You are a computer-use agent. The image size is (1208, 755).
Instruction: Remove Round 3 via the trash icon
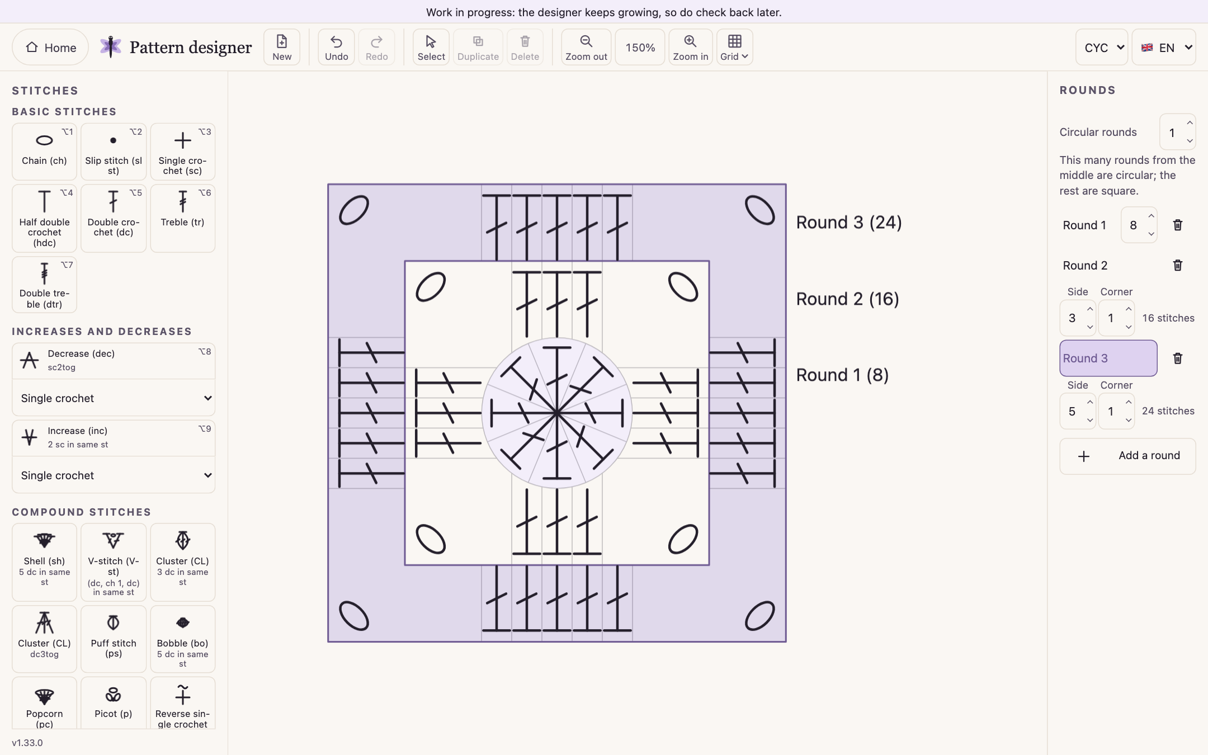(x=1178, y=358)
